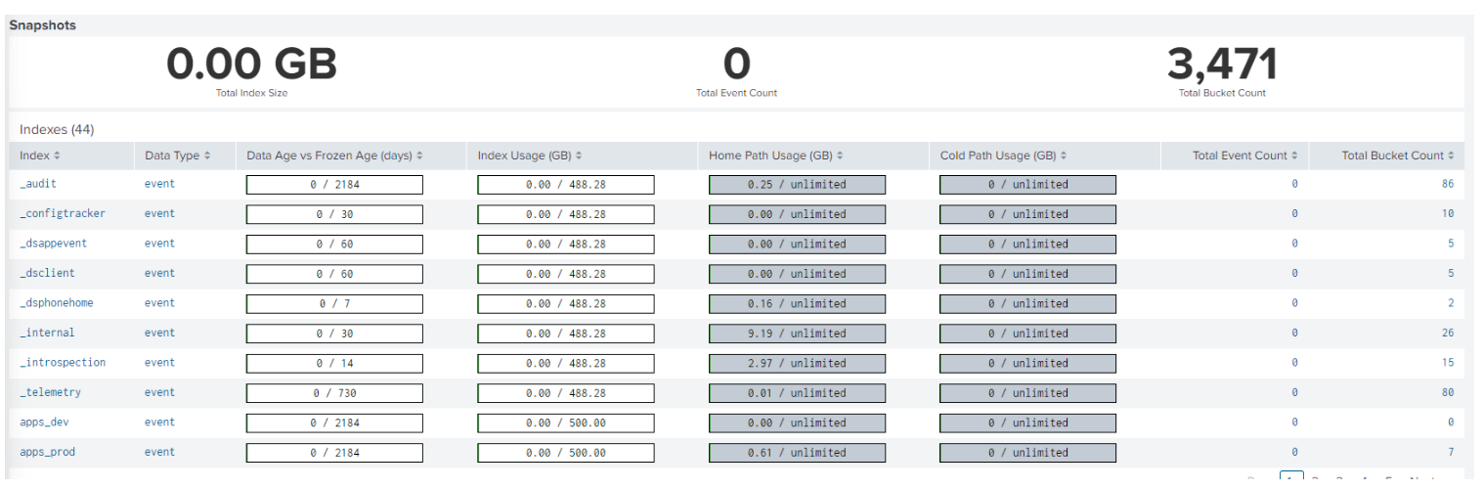The height and width of the screenshot is (490, 1483).
Task: Click sort arrows next to Data Type header
Action: (x=207, y=156)
